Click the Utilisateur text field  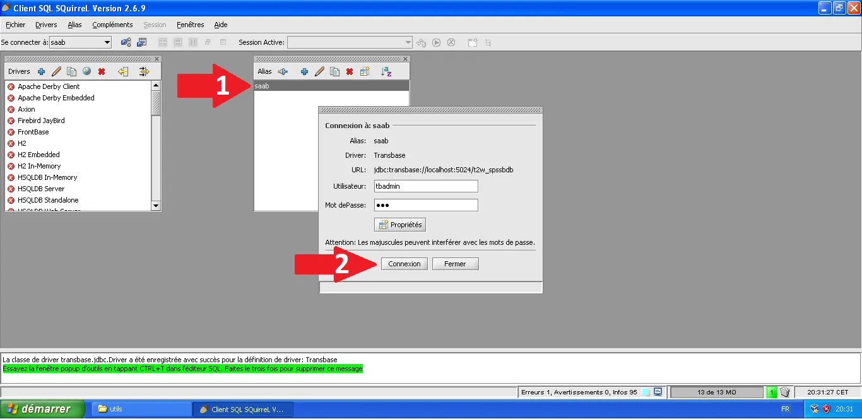tap(425, 186)
